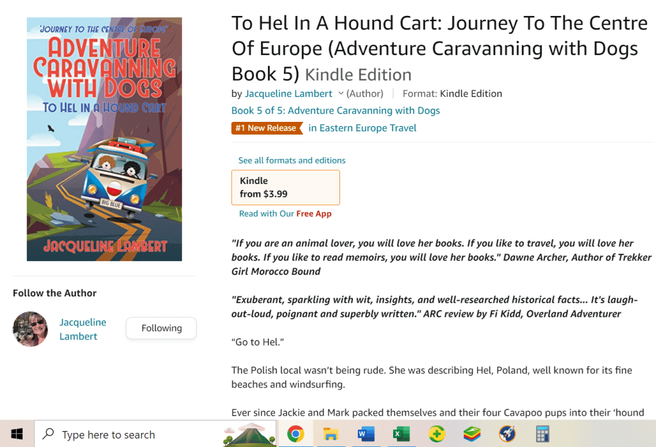Click the Read with Our Free App link
Viewport: 656px width, 447px height.
285,214
